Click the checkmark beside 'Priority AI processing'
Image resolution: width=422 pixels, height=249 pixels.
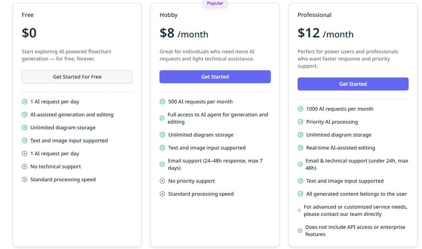(x=300, y=122)
